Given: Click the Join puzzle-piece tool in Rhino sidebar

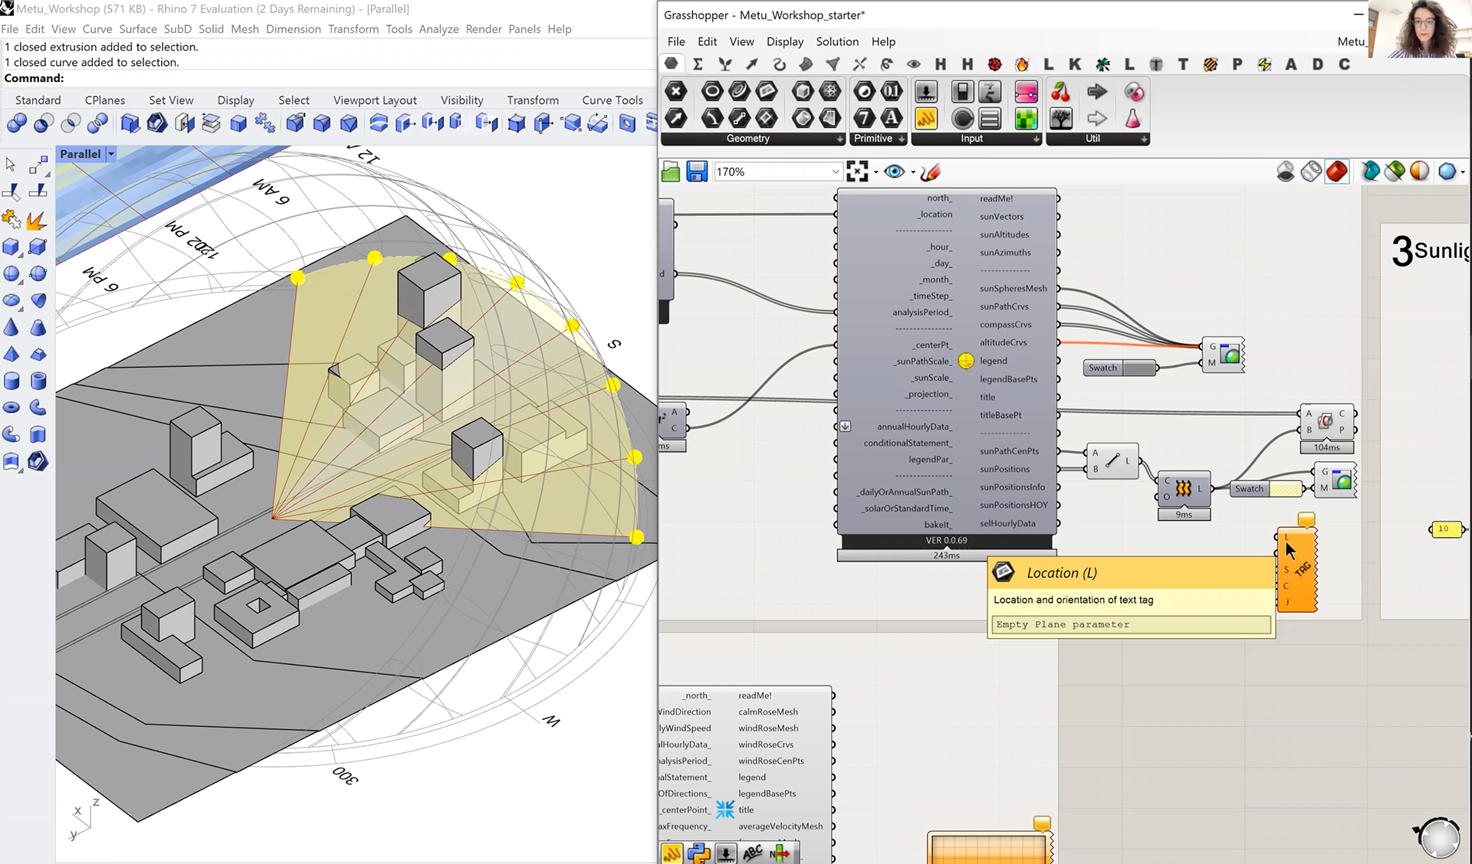Looking at the screenshot, I should [x=11, y=220].
